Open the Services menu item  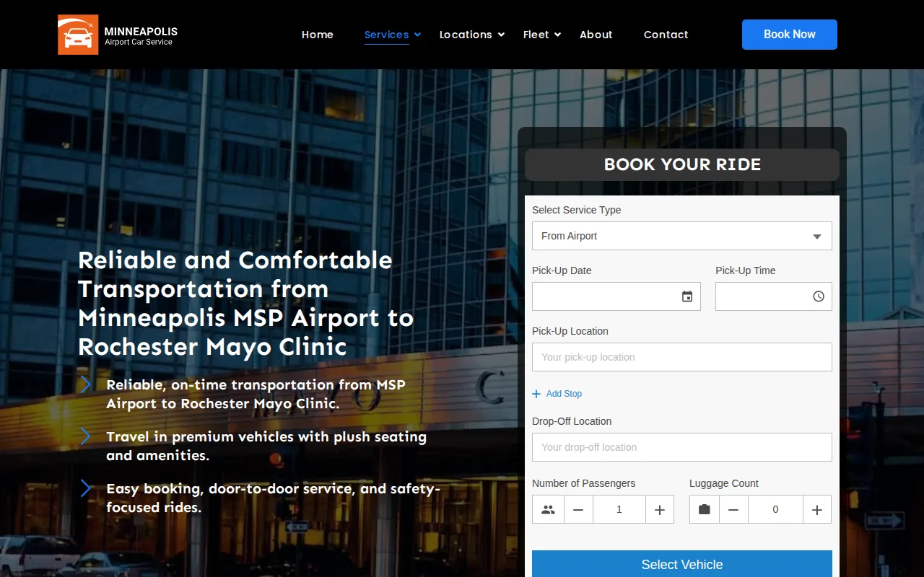[386, 35]
